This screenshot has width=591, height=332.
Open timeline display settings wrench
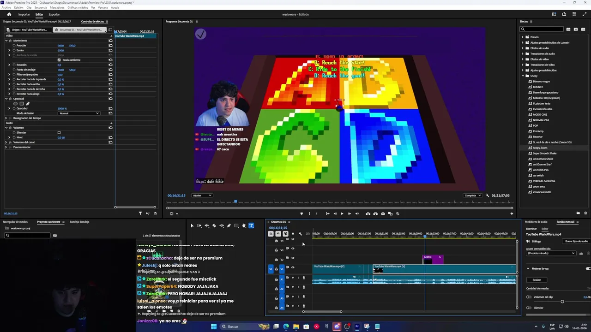[300, 234]
